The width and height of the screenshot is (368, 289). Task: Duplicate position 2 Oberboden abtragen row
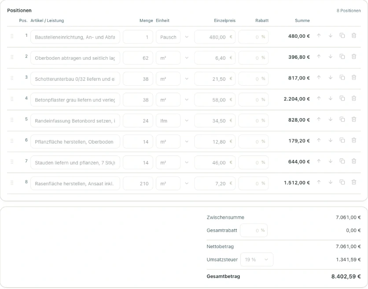tap(342, 57)
